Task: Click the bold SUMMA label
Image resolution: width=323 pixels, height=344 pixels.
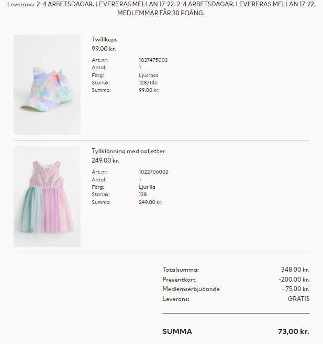Action: click(x=177, y=331)
